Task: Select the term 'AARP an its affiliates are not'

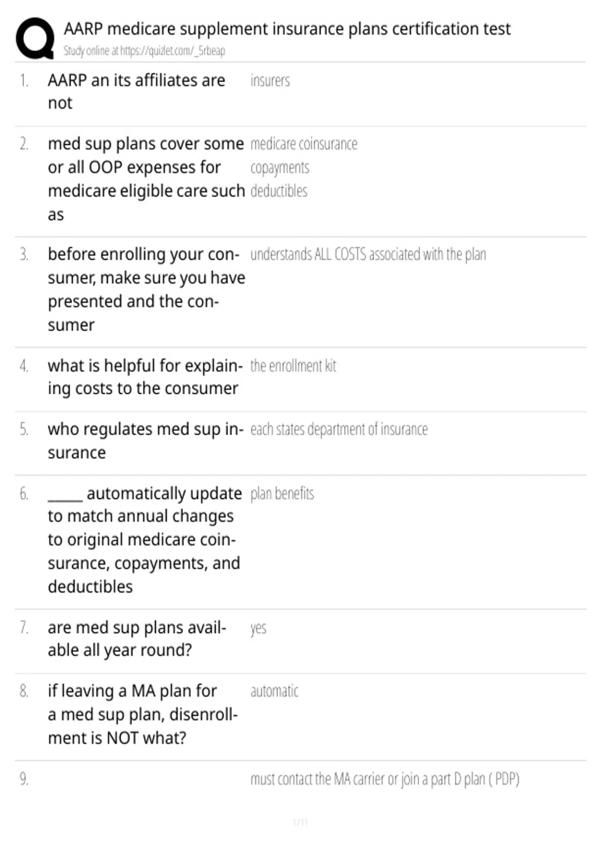Action: (x=136, y=91)
